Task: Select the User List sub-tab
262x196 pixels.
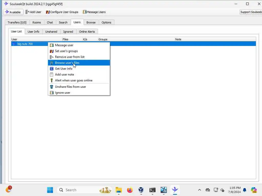Action: click(16, 31)
